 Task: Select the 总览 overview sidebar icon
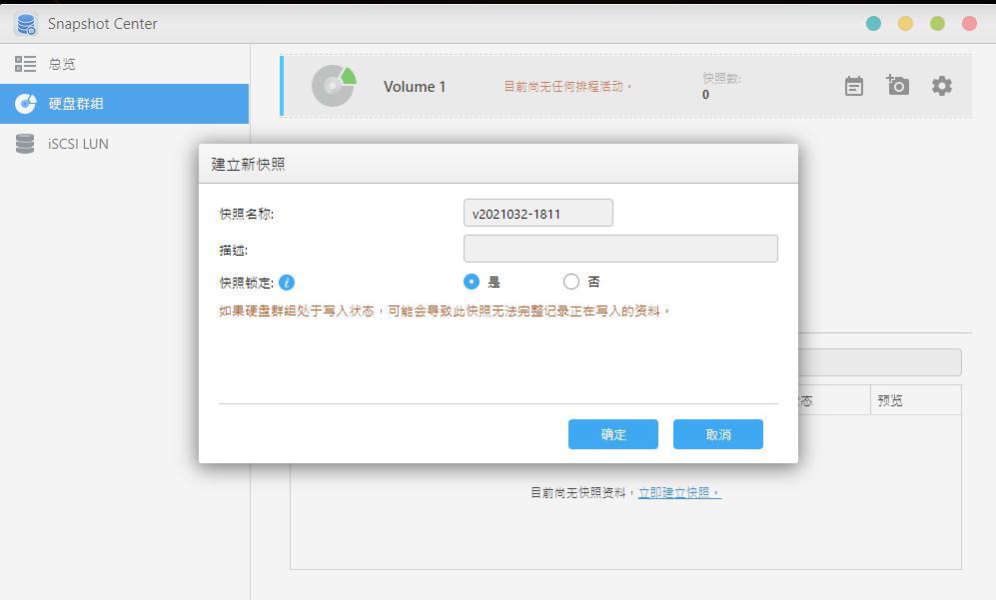pyautogui.click(x=25, y=63)
